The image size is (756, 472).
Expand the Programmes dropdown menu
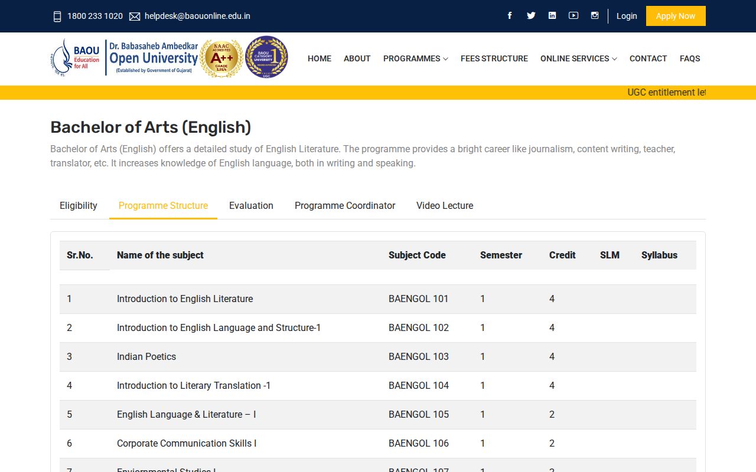pos(416,58)
